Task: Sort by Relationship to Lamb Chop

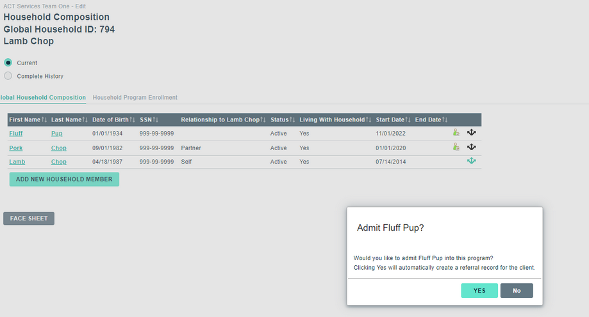Action: pos(223,120)
